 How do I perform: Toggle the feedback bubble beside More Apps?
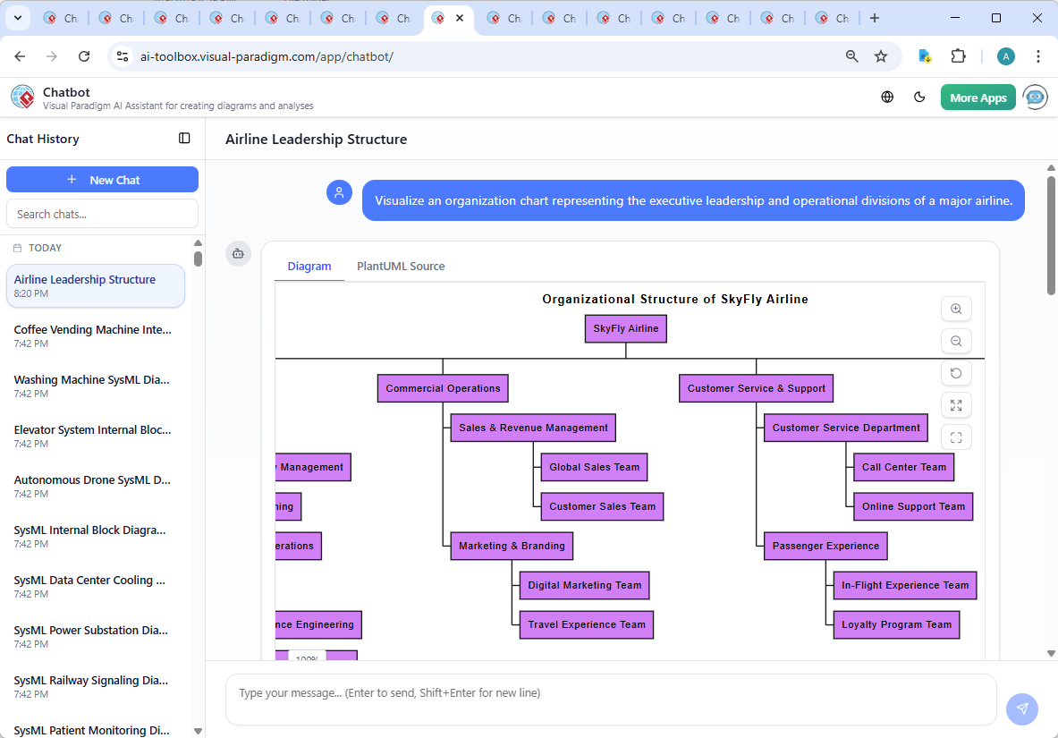point(1035,97)
